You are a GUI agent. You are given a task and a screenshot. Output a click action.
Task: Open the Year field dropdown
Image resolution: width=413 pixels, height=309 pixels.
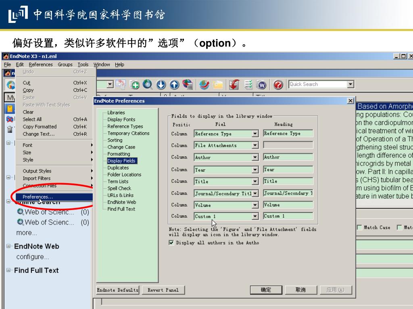255,170
